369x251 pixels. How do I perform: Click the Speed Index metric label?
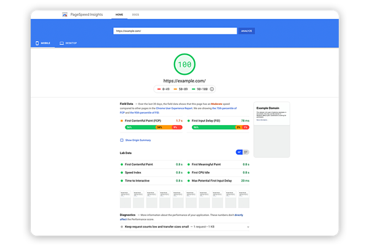coord(133,172)
